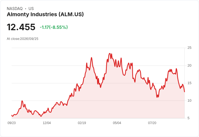This screenshot has height=137, width=199.
Task: Click the 10 price axis label
Action: 189,101
